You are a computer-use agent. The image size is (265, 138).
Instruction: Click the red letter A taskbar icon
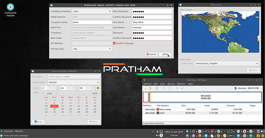(225, 131)
